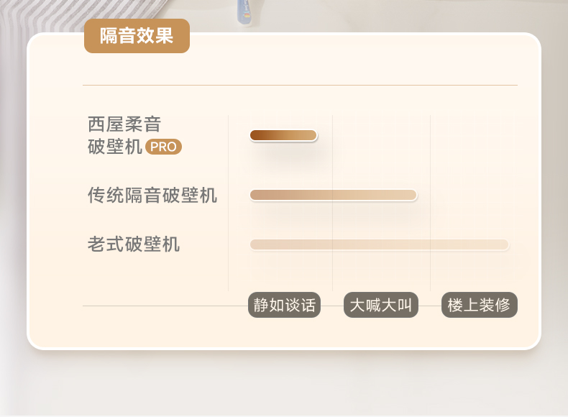
Task: Click the horizontal divider under 隔音效果
Action: coord(300,85)
